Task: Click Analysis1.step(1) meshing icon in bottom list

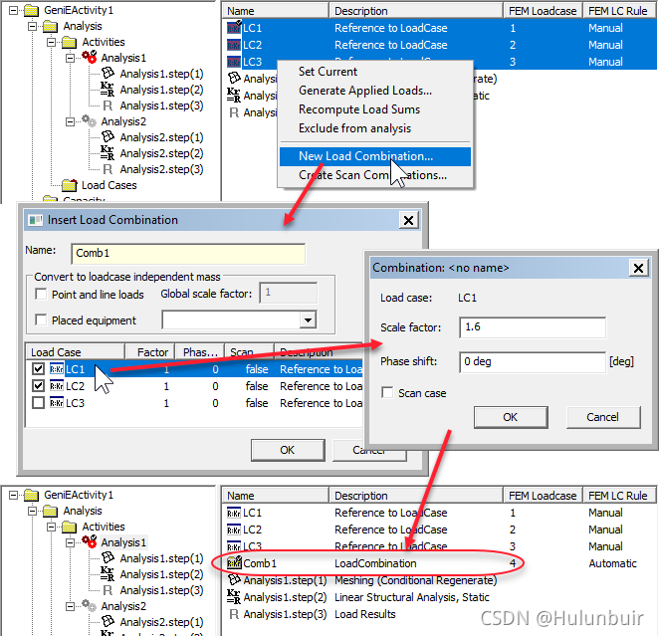Action: click(x=234, y=580)
